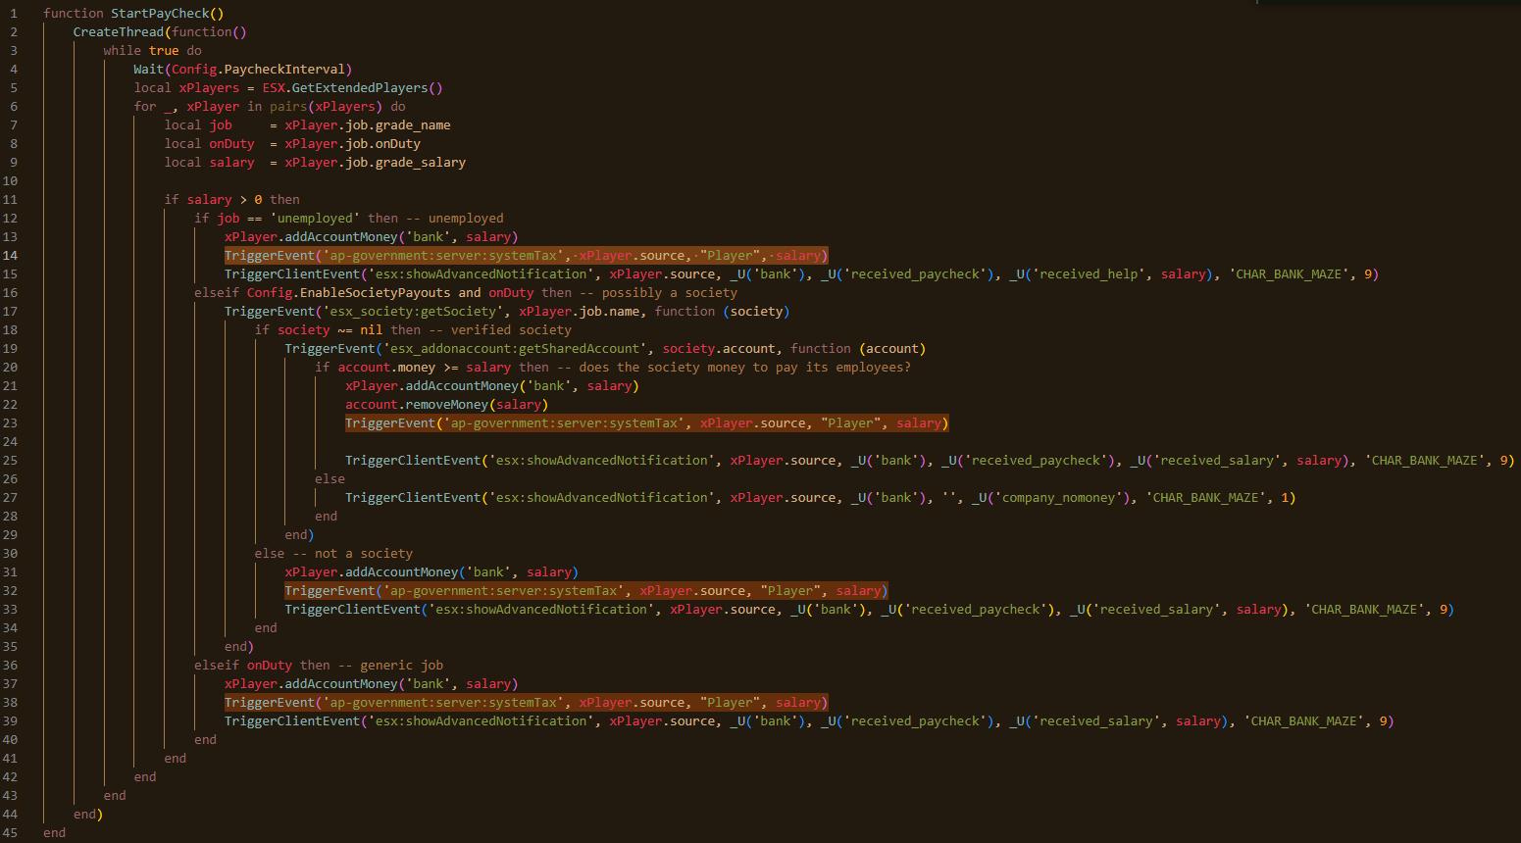
Task: Click account.removeMoney(salary) on line 22
Action: coord(447,405)
